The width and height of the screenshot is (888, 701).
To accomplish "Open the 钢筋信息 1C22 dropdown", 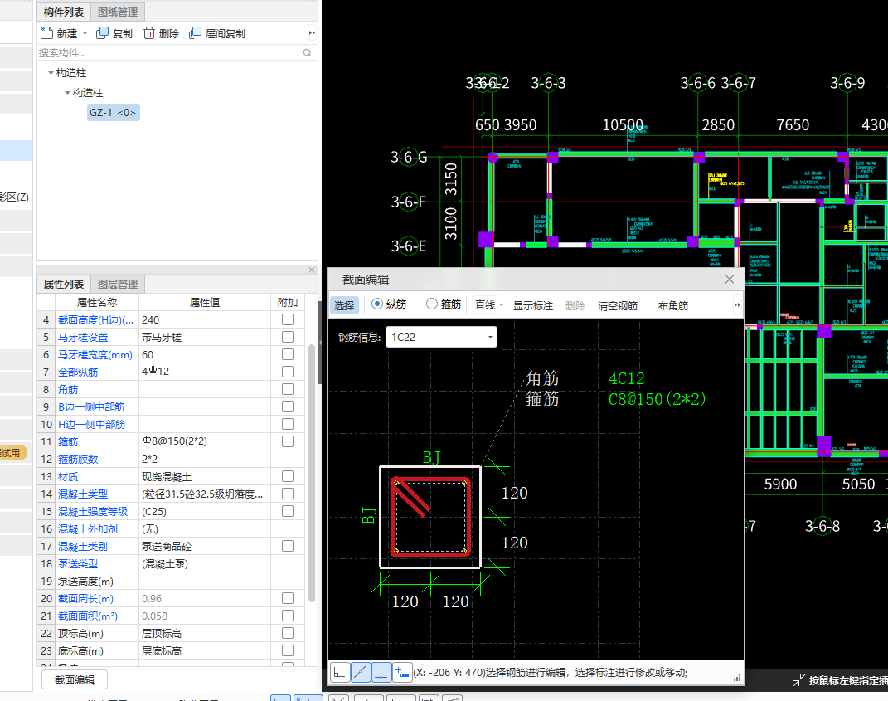I will (491, 337).
